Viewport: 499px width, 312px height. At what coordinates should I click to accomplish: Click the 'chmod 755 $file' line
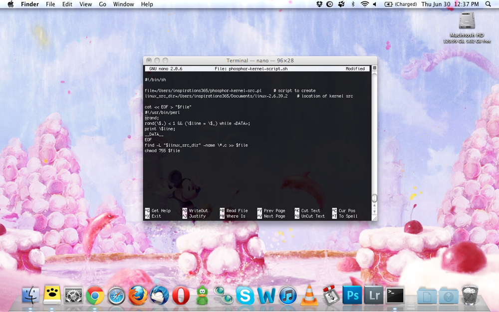[162, 151]
